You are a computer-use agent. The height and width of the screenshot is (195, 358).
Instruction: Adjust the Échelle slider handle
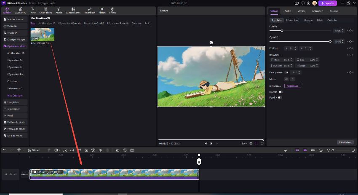282,31
